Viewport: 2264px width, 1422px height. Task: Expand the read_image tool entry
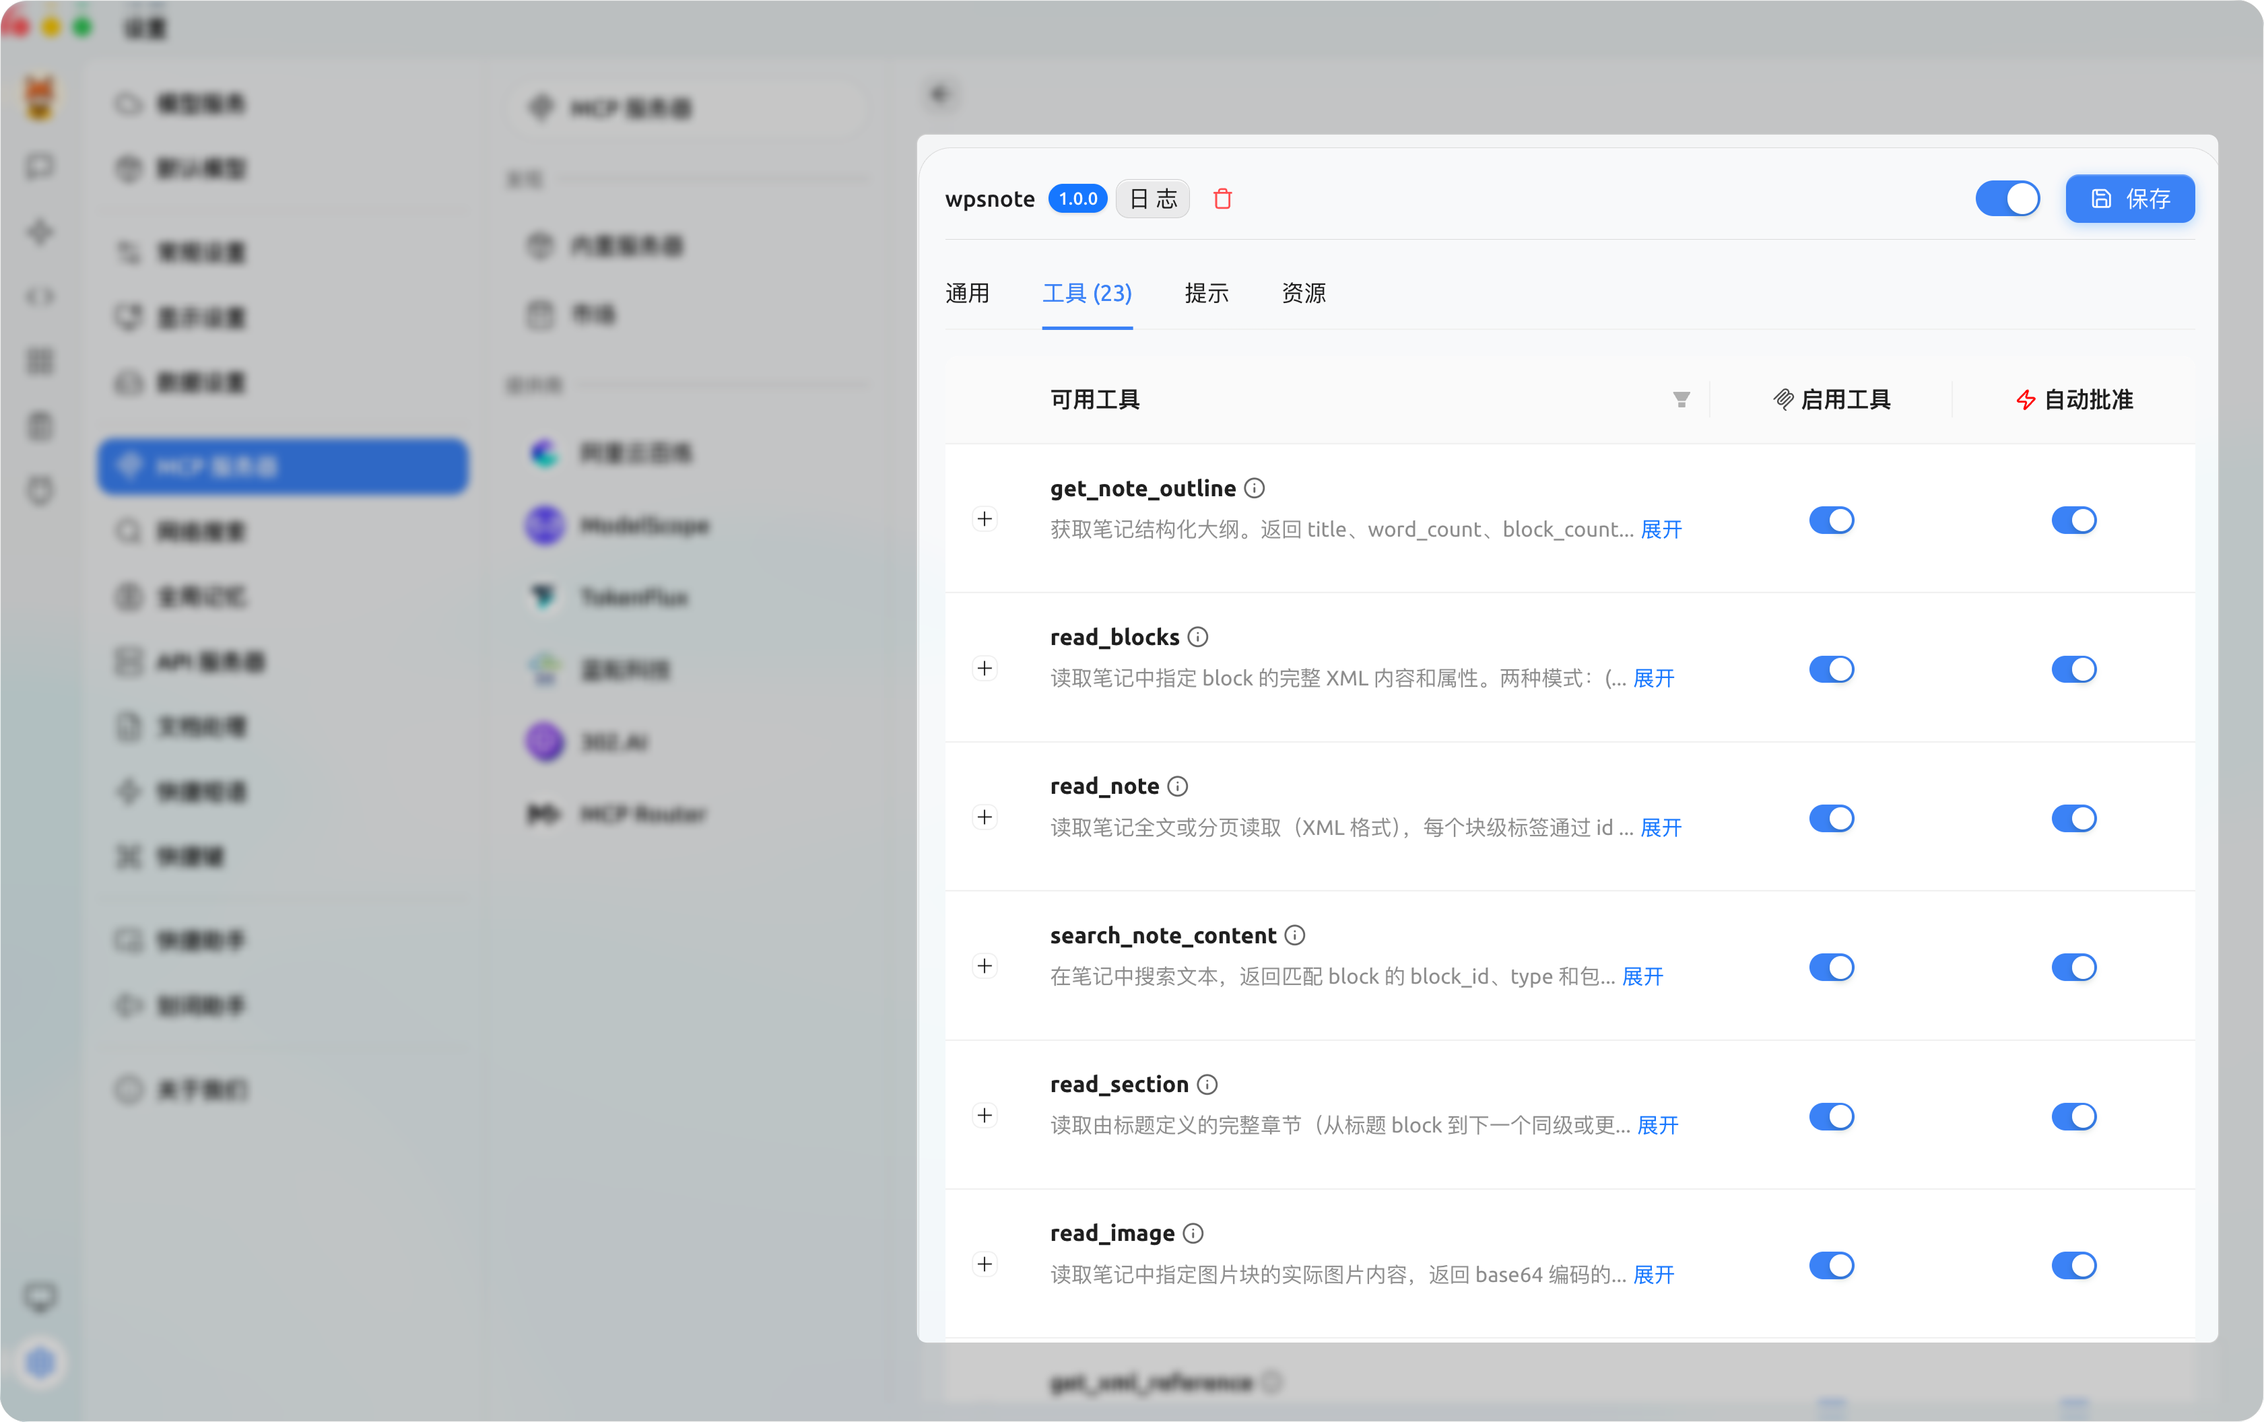coord(985,1264)
